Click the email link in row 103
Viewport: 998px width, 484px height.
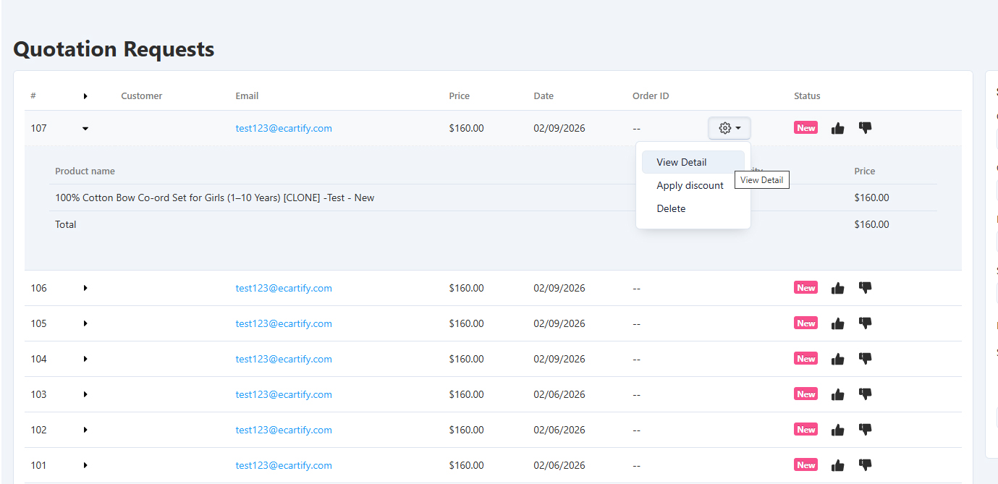coord(284,394)
